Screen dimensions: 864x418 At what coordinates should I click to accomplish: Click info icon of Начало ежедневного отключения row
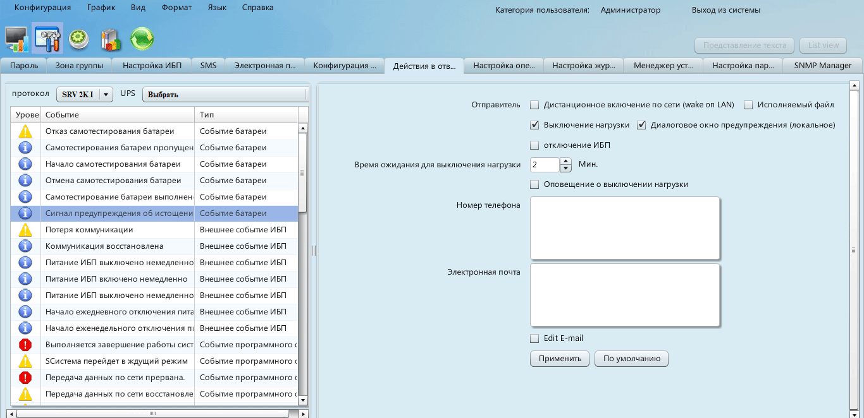click(25, 312)
